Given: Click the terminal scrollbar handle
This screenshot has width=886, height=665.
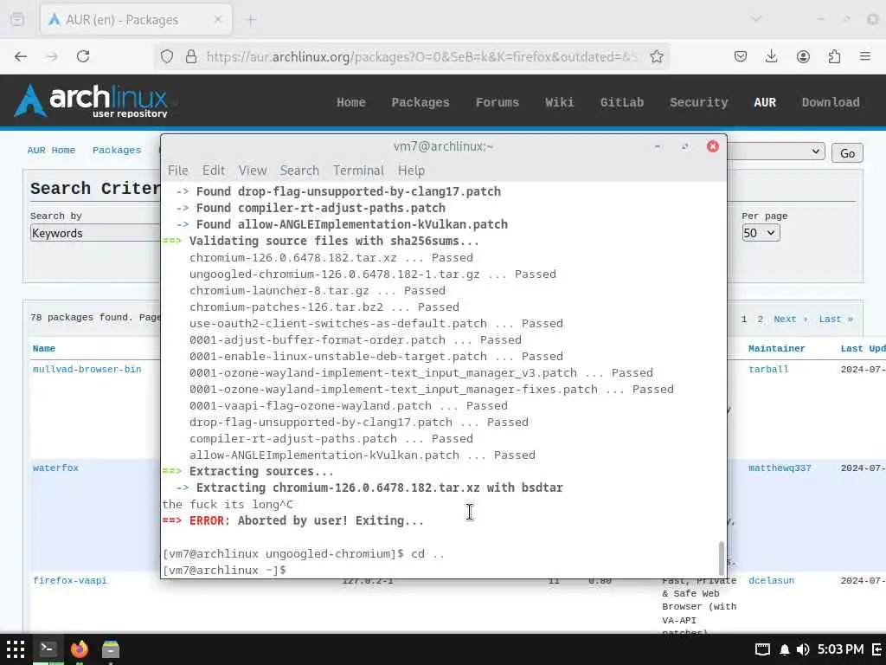Looking at the screenshot, I should 721,558.
